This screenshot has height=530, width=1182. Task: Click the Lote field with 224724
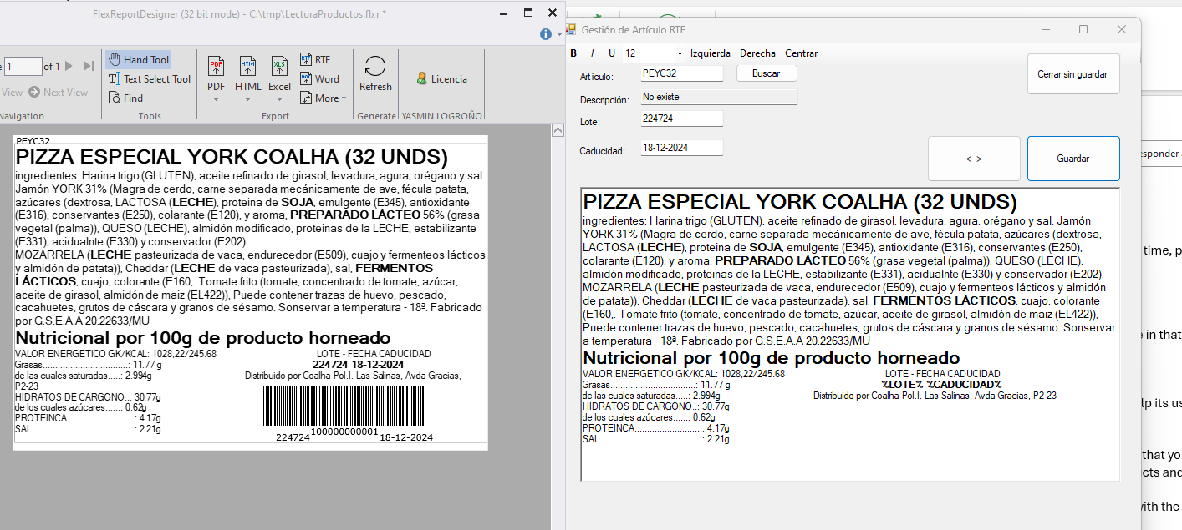[681, 119]
